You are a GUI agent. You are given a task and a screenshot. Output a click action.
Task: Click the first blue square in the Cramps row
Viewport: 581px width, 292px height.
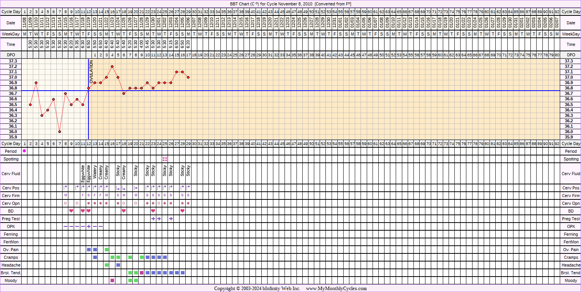[x=95, y=257]
